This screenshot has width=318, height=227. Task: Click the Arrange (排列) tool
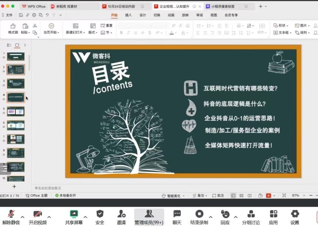302,33
